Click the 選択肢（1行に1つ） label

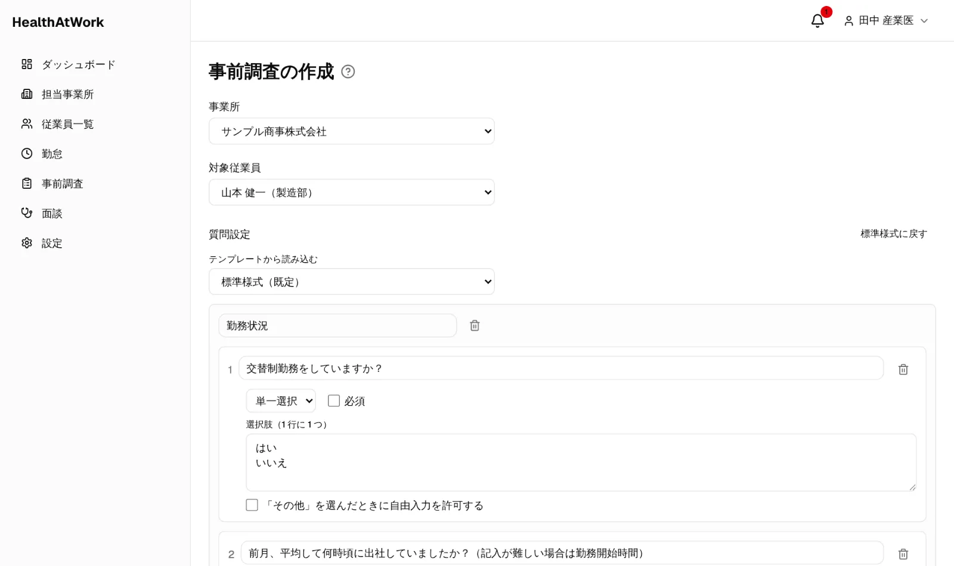pyautogui.click(x=287, y=424)
